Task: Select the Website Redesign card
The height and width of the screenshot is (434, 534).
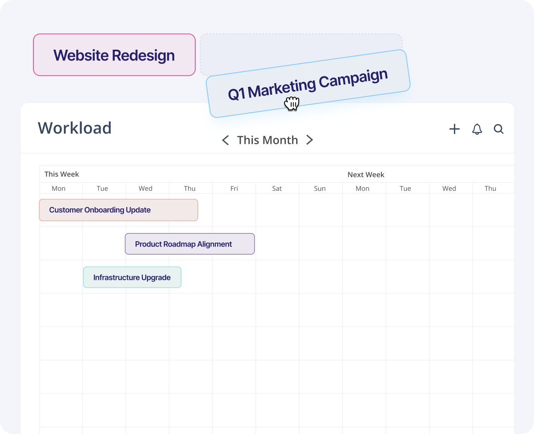Action: 114,55
